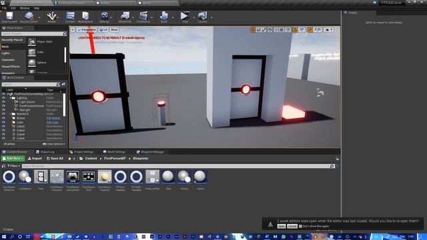Click the Import button

pyautogui.click(x=35, y=159)
